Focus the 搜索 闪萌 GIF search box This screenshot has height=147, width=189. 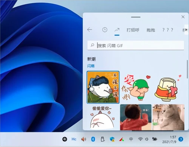(x=136, y=45)
